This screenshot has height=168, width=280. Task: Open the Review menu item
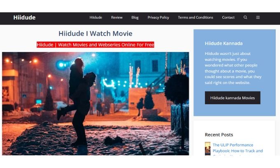(117, 18)
